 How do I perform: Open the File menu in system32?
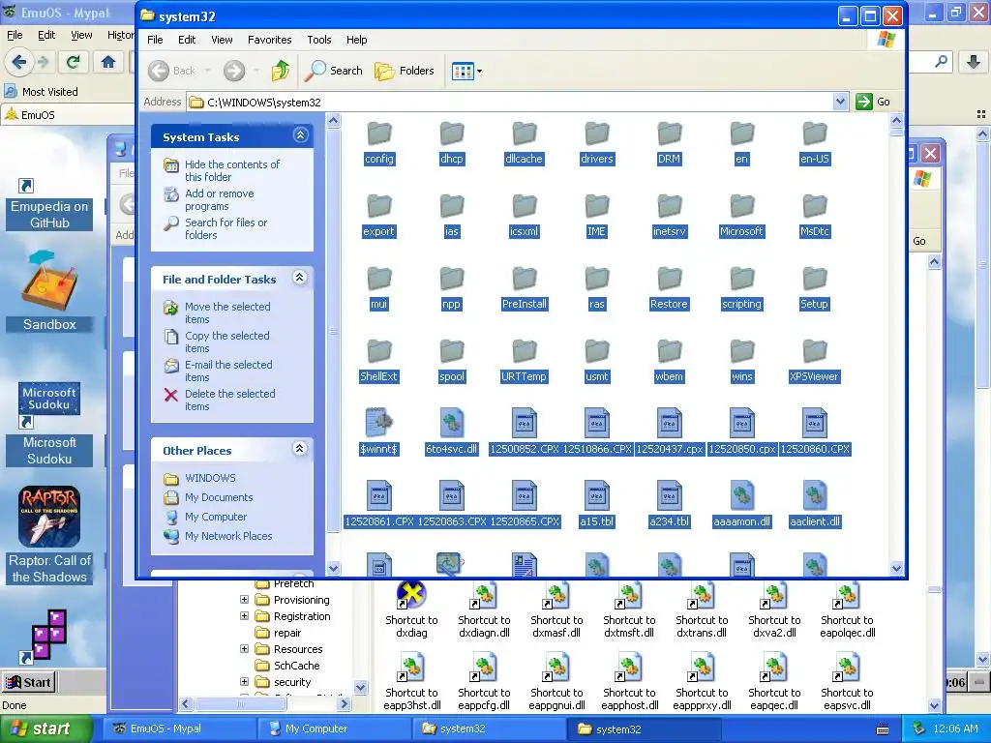point(155,39)
